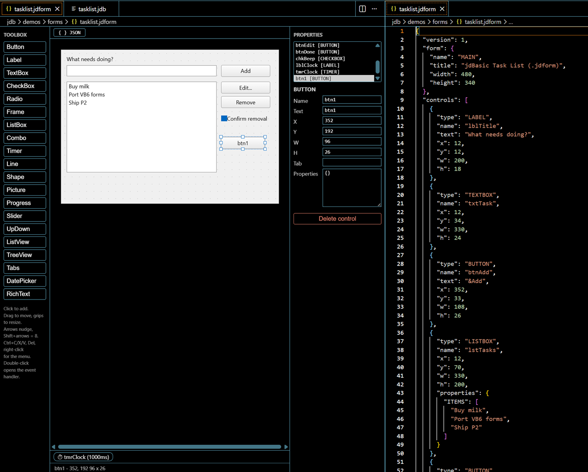Click the Properties JSON text area
The width and height of the screenshot is (588, 472).
[x=352, y=188]
